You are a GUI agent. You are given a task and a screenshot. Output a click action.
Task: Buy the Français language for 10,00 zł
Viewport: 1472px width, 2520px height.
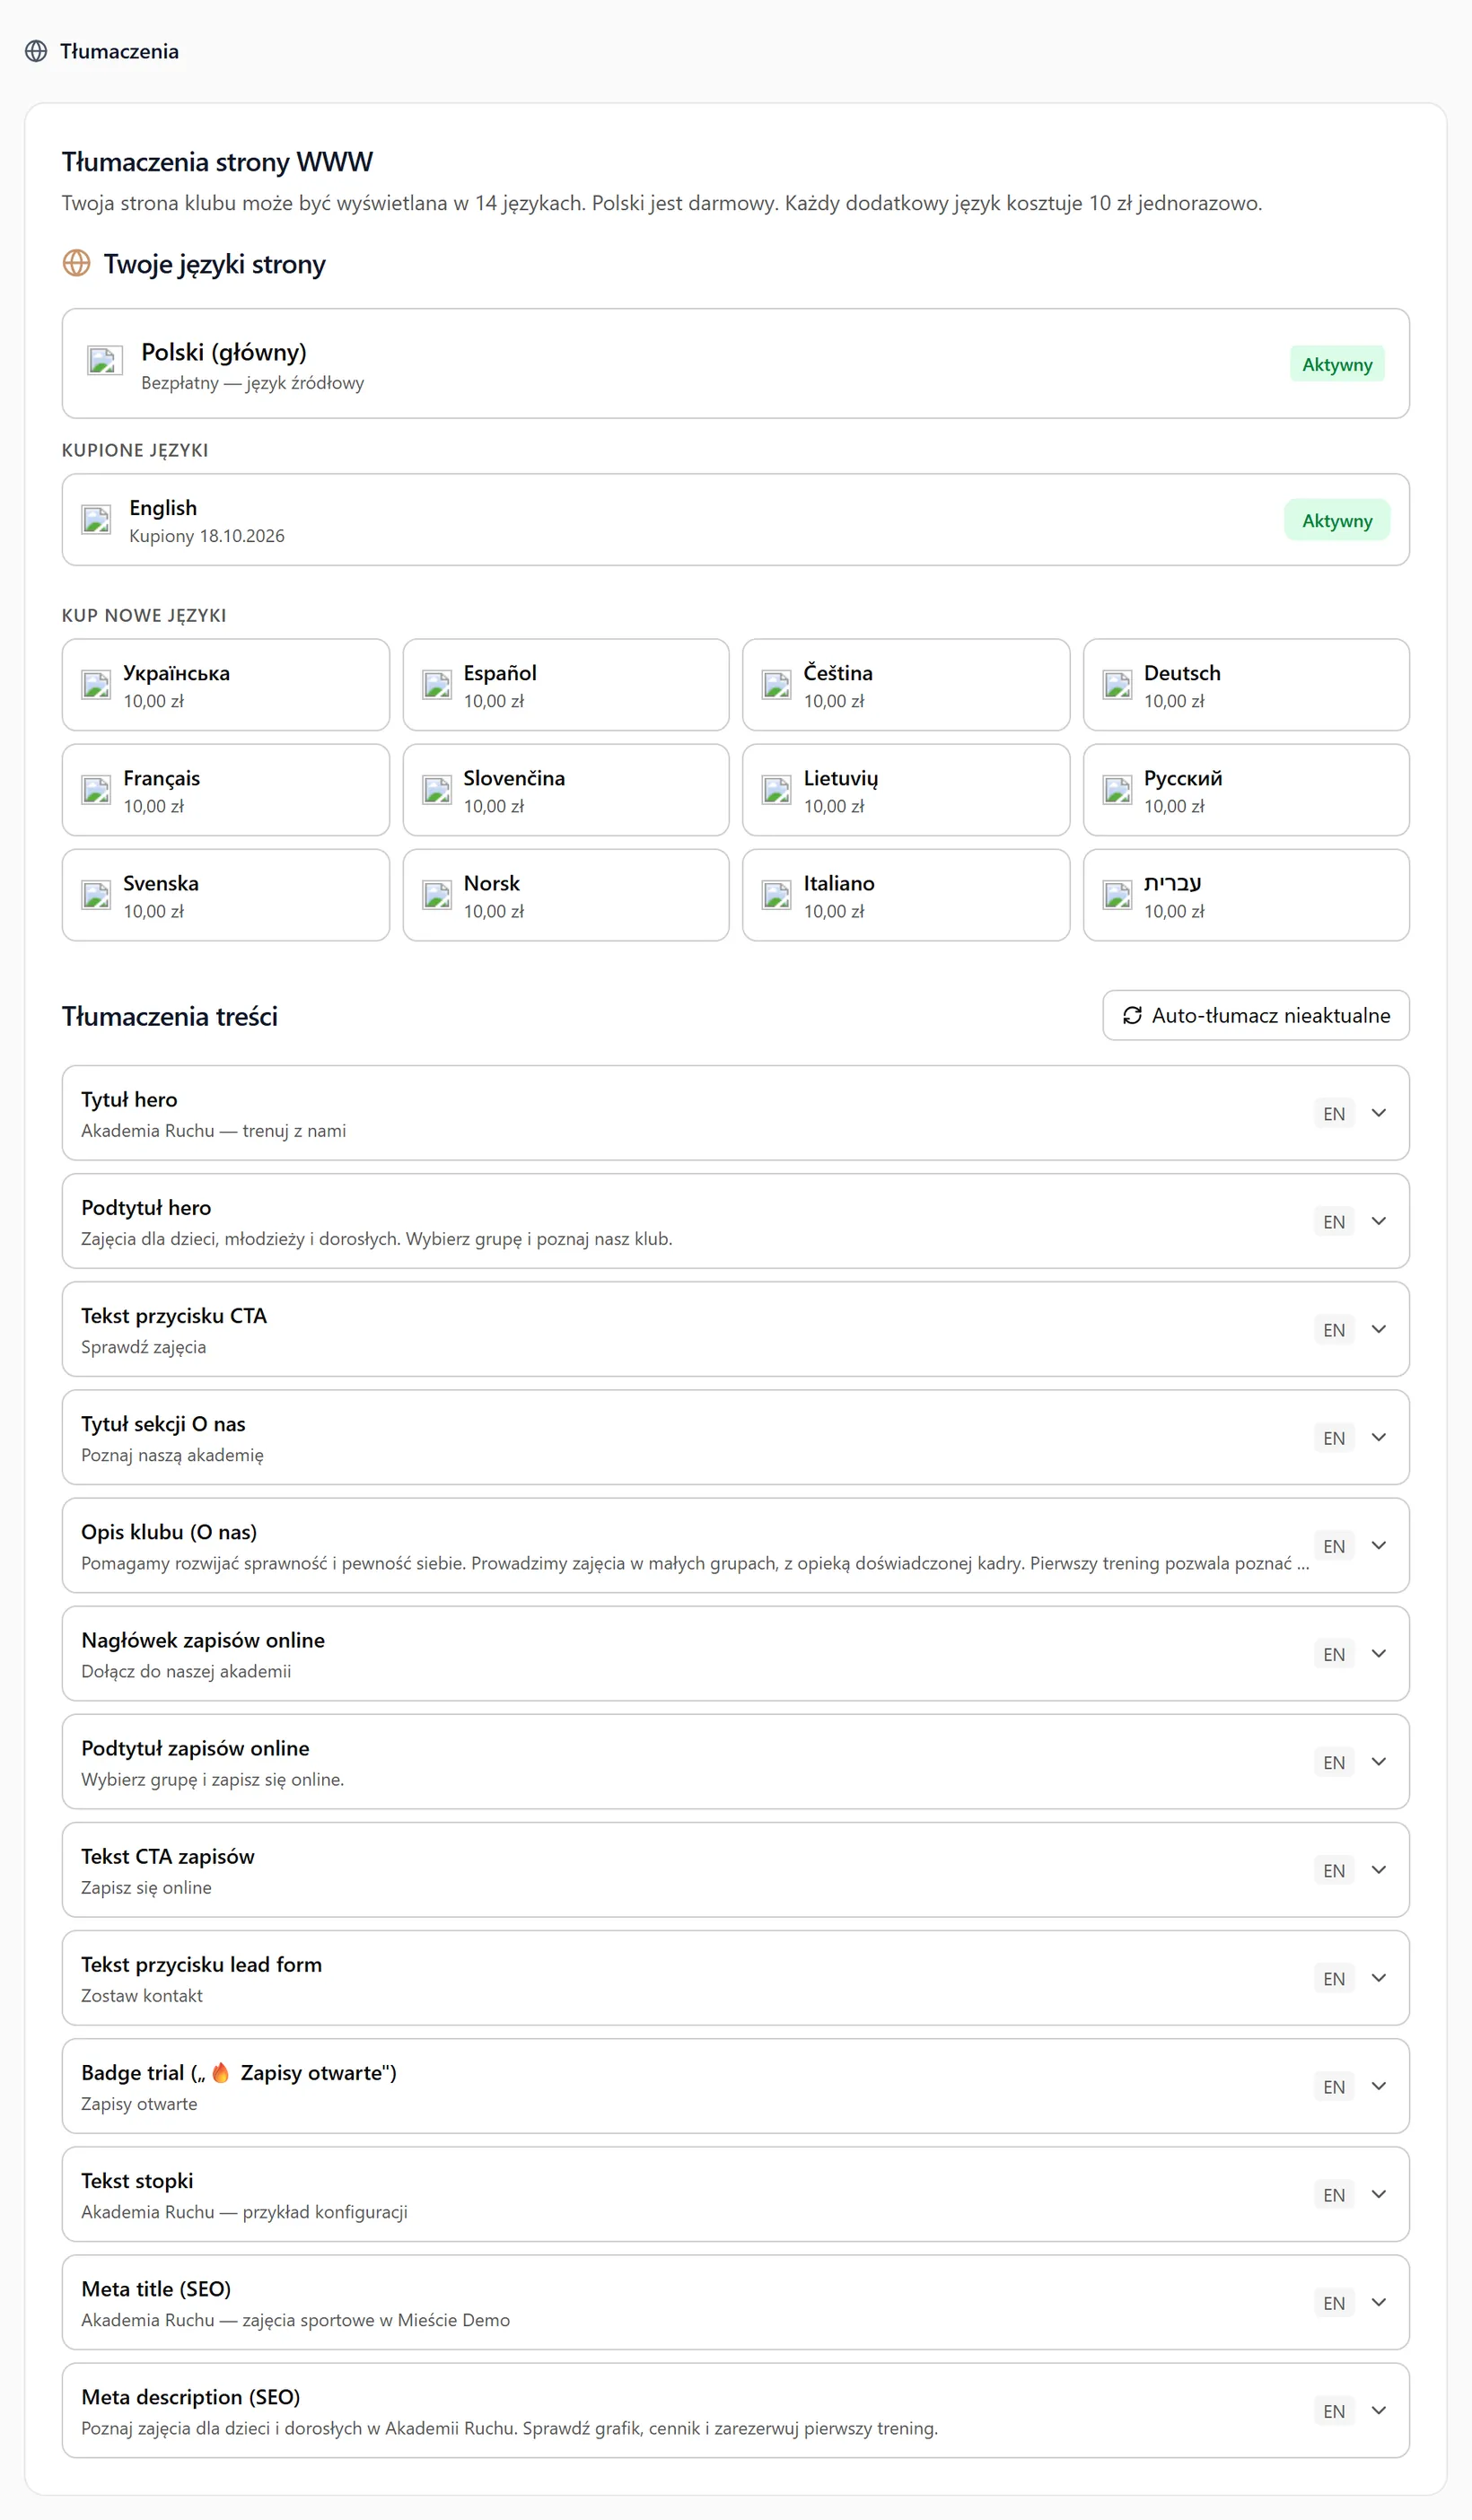tap(226, 790)
